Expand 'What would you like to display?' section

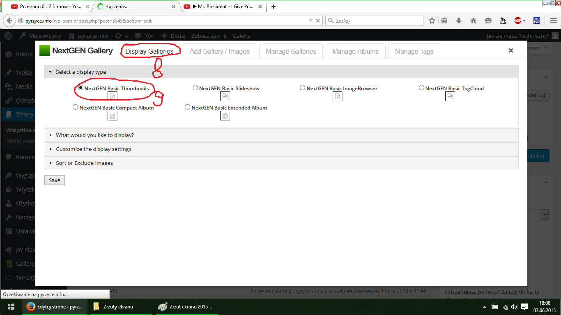pyautogui.click(x=95, y=135)
